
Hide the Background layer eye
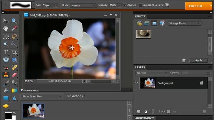137,83
